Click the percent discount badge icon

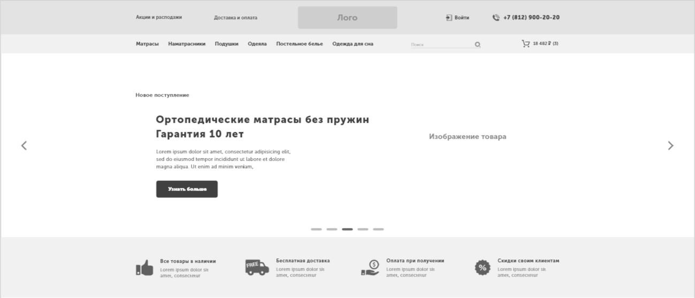click(x=483, y=268)
